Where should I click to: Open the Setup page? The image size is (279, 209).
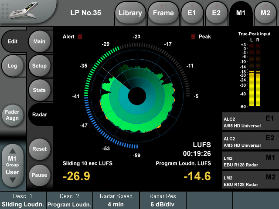40,66
